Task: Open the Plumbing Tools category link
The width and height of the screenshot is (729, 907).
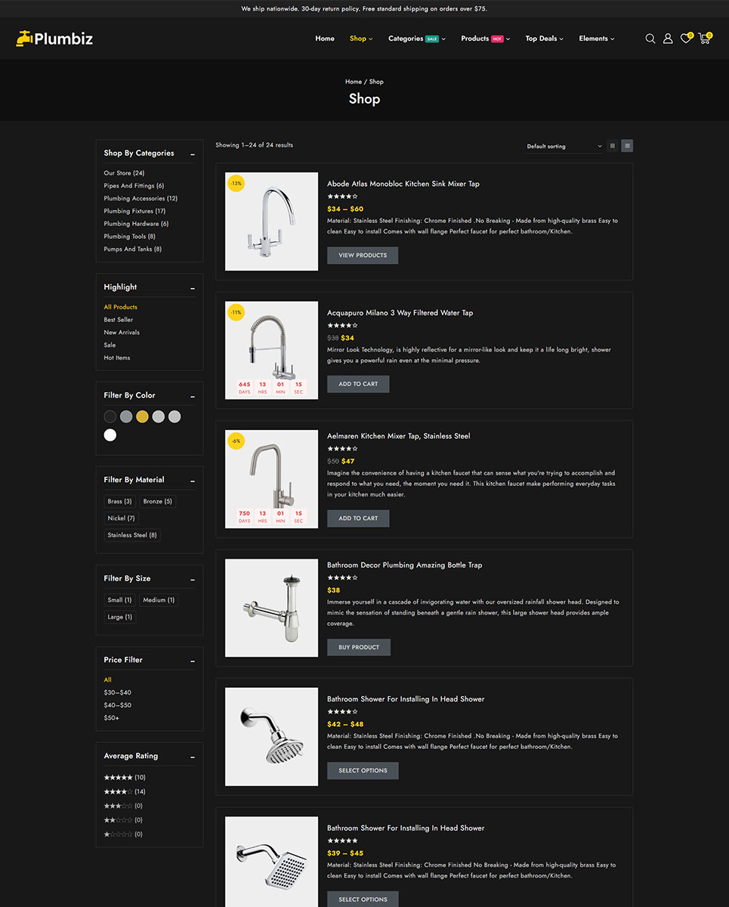Action: pos(129,237)
